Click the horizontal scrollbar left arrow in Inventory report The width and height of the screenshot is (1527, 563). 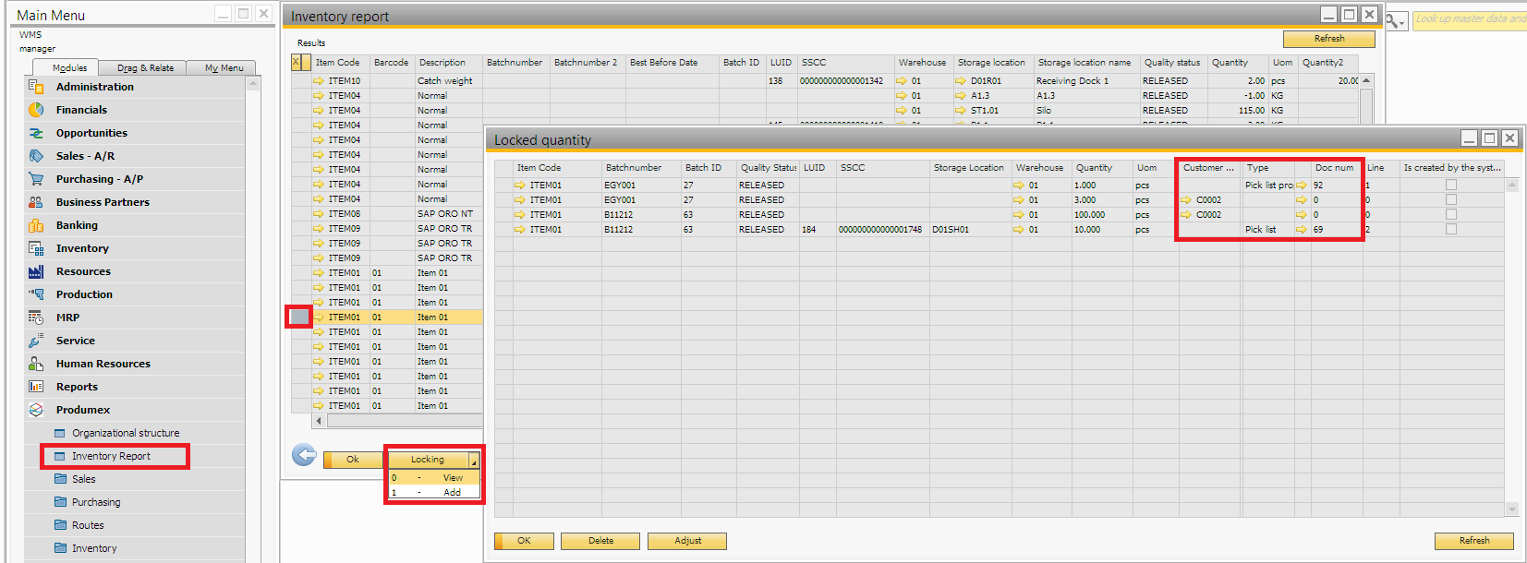click(319, 421)
